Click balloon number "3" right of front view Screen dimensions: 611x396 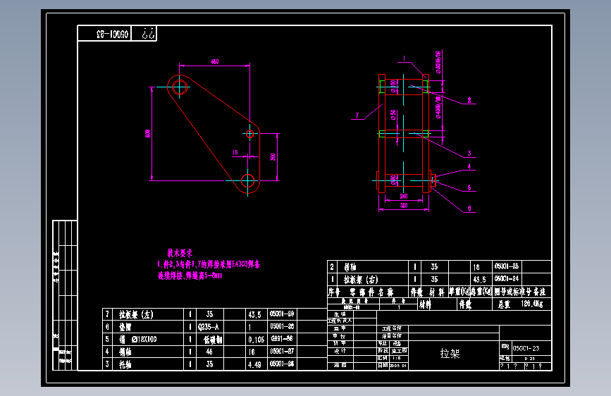pos(469,154)
